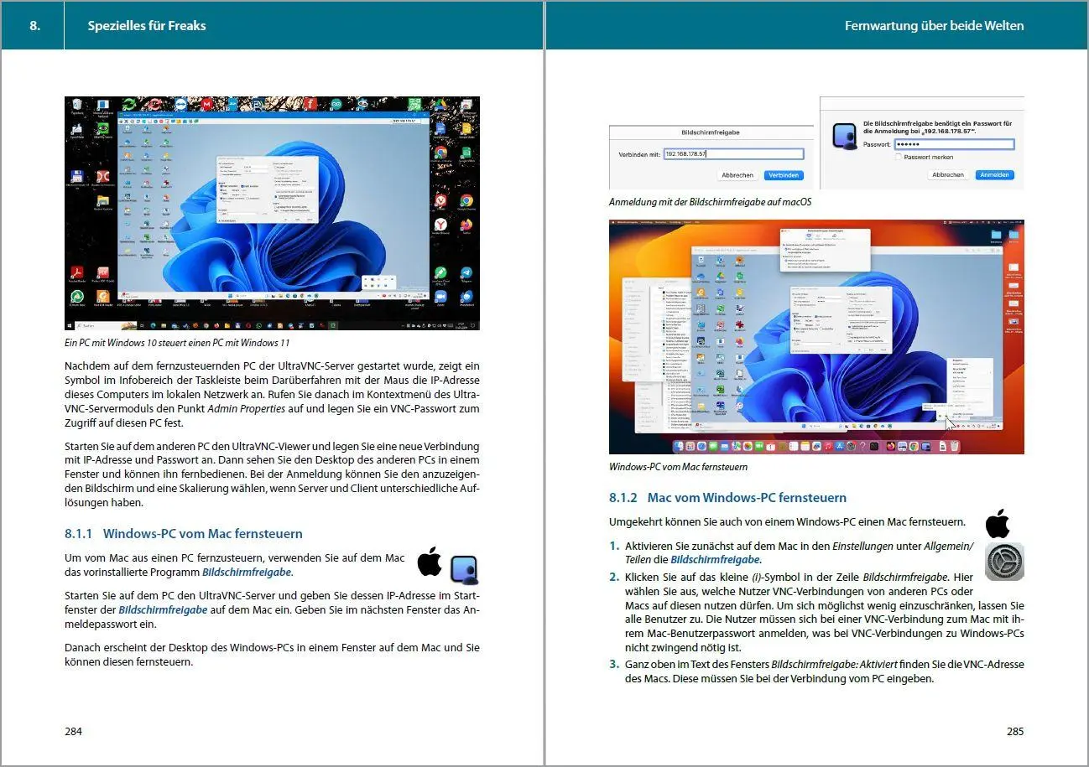
Task: Click the Bildschirmfreigabe app icon beside section 8.1.1
Action: coord(464,568)
